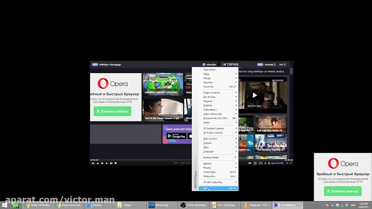Switch to Videos folder in taskbar

(x=131, y=205)
